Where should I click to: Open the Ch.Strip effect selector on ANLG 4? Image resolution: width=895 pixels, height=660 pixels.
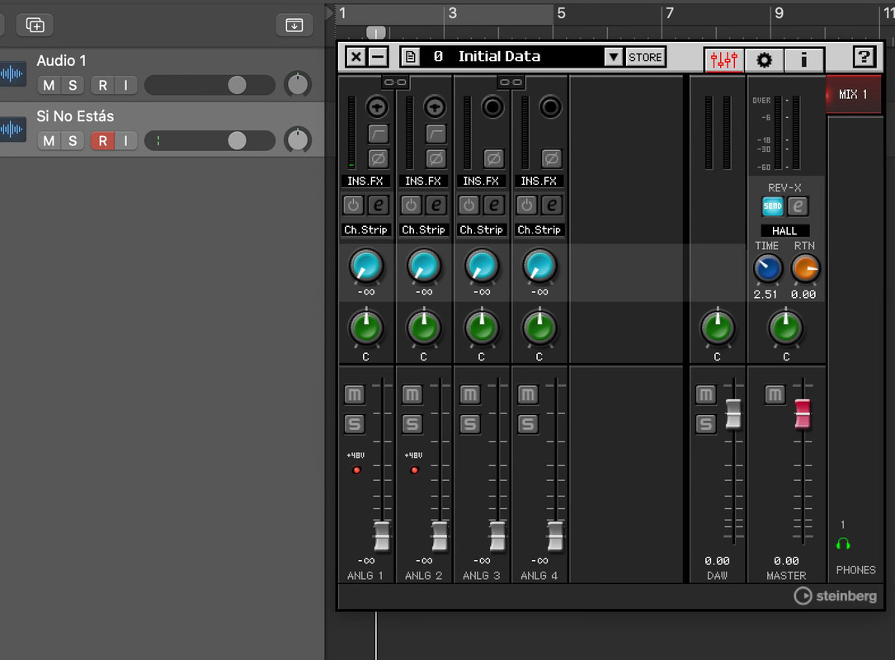[539, 229]
